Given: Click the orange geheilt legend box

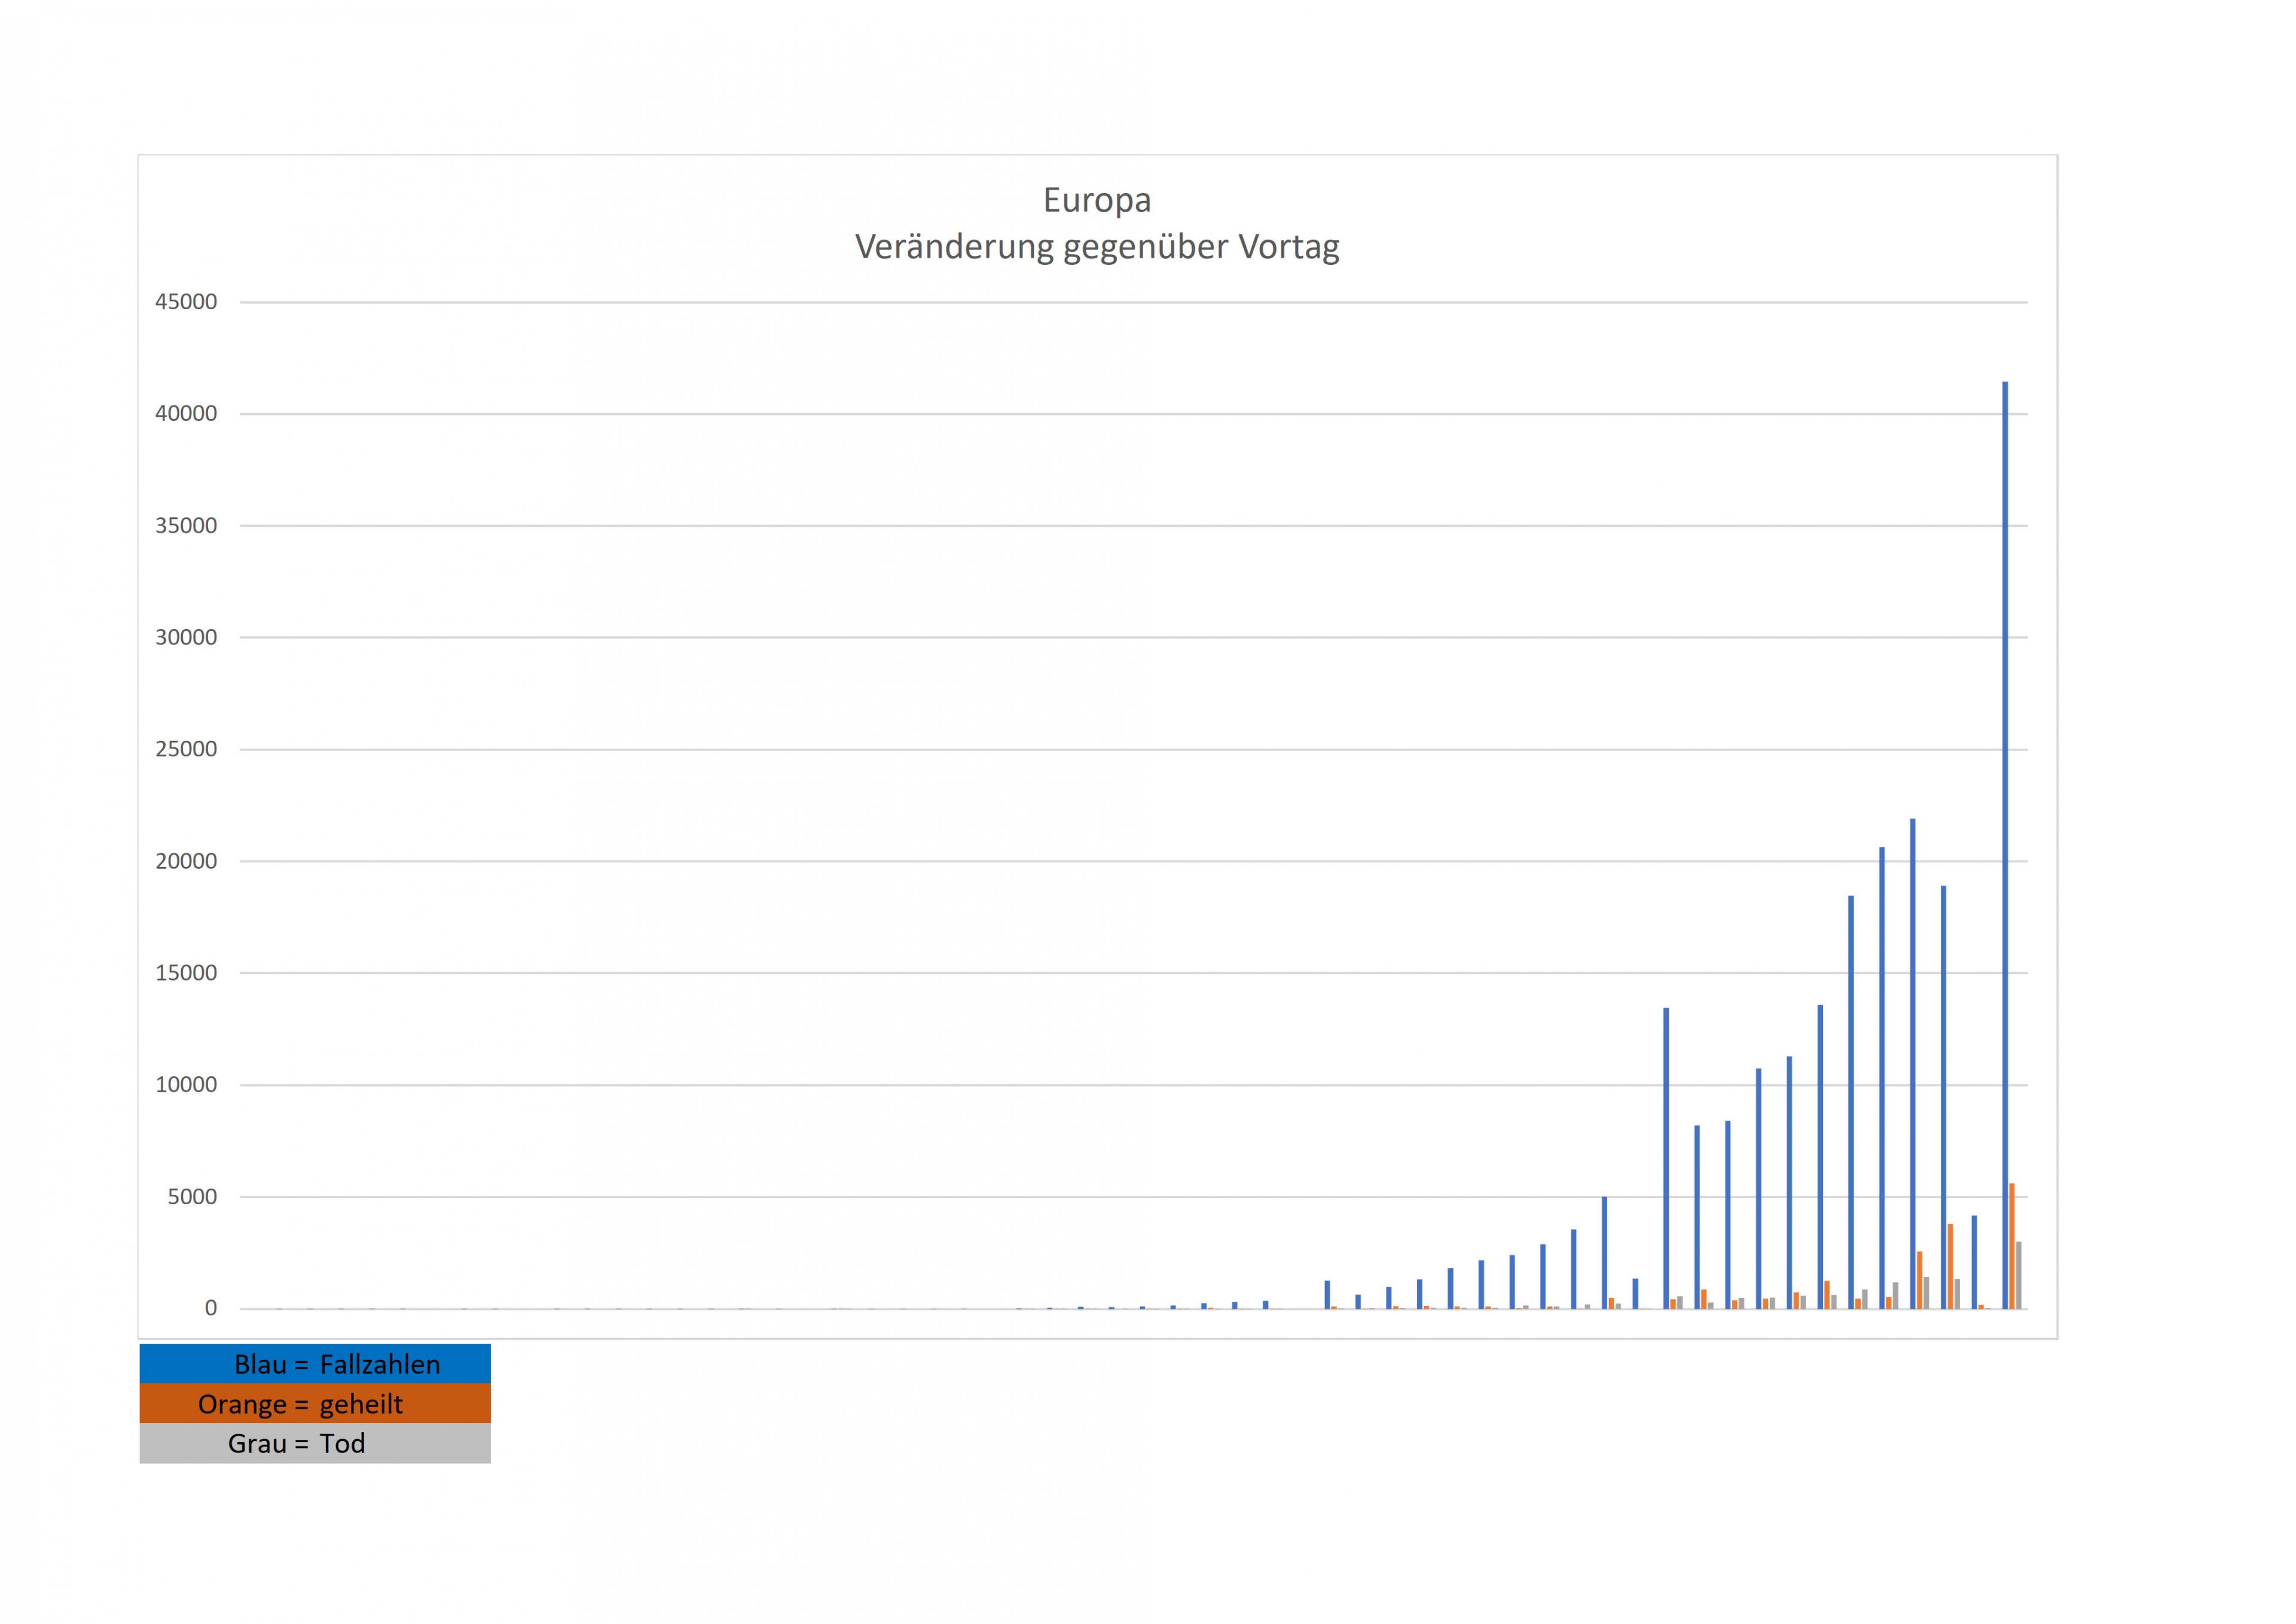Looking at the screenshot, I should click(315, 1404).
